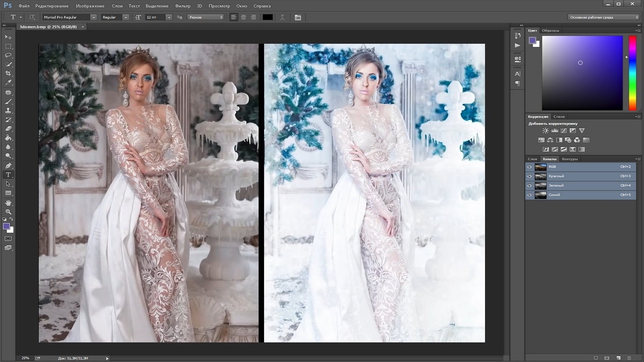Image resolution: width=644 pixels, height=362 pixels.
Task: Open the Character panel icon
Action: coord(518,73)
